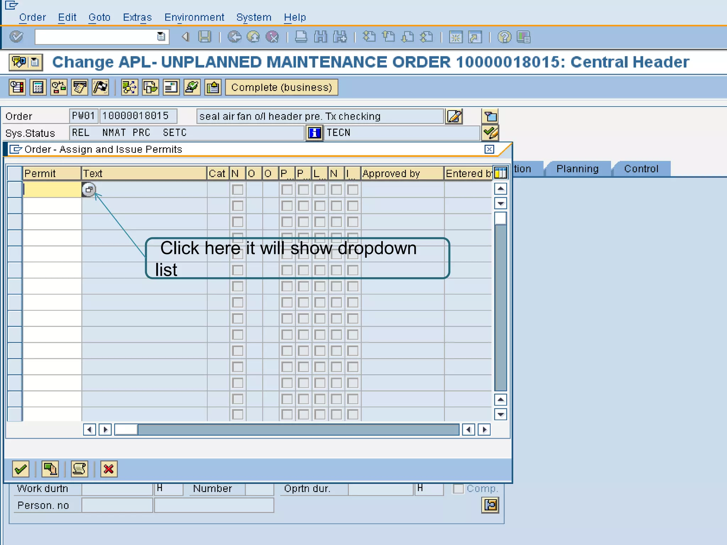Screen dimensions: 727x545
Task: Click the Set User Status checkmark pencil icon
Action: [490, 133]
